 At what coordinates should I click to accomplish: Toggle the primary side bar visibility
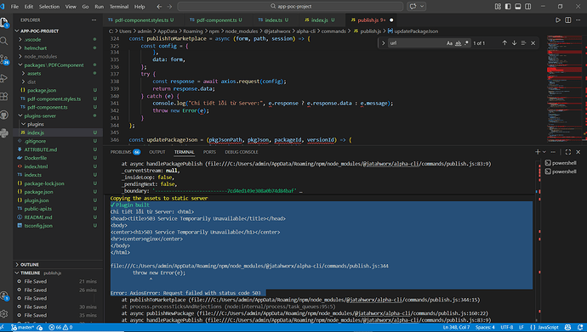click(x=508, y=6)
